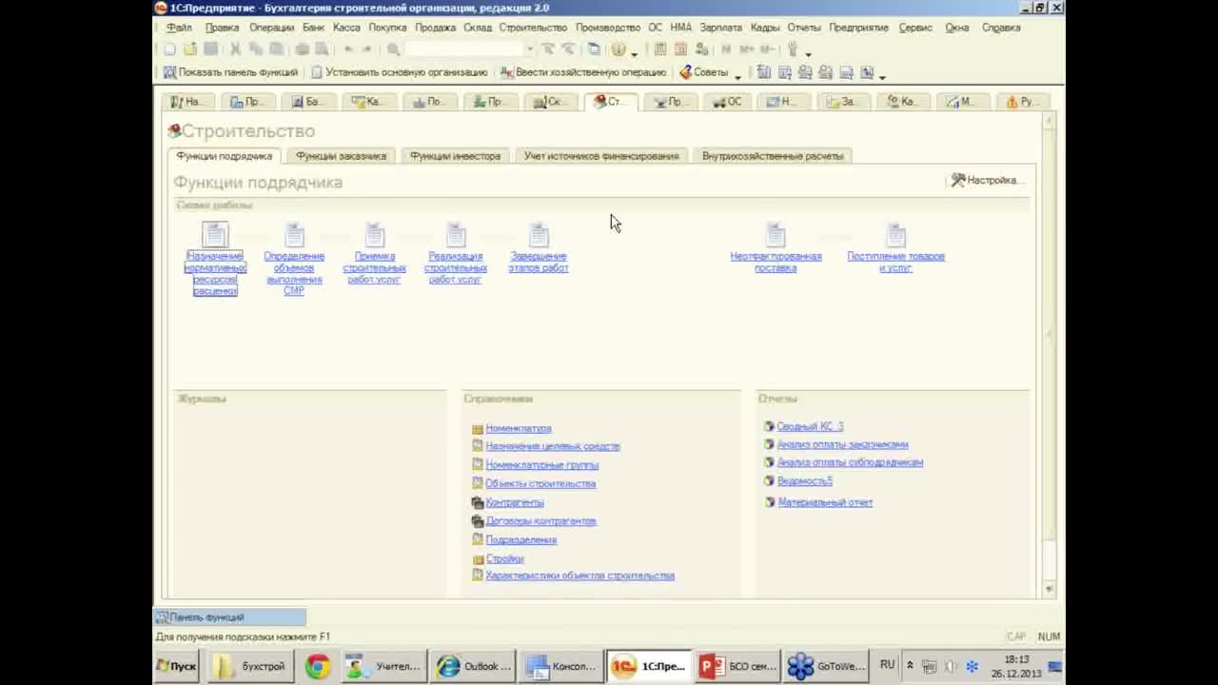Open the Файл menu
The height and width of the screenshot is (685, 1218).
tap(179, 28)
